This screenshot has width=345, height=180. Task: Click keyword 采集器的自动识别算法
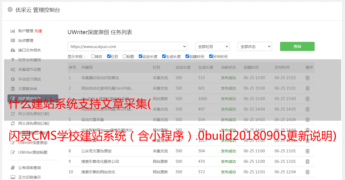(x=100, y=78)
